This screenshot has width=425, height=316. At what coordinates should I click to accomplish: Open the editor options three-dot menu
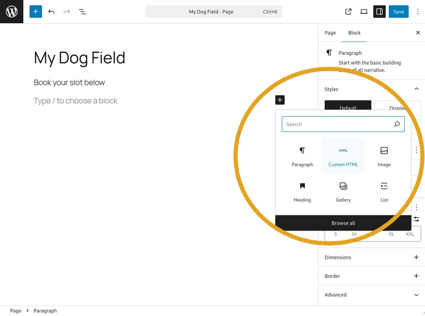(418, 11)
